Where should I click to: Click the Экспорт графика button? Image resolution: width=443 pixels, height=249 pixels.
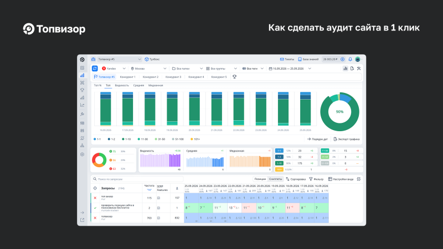(347, 139)
